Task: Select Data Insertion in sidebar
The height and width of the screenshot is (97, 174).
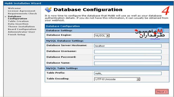Action: pyautogui.click(x=18, y=24)
